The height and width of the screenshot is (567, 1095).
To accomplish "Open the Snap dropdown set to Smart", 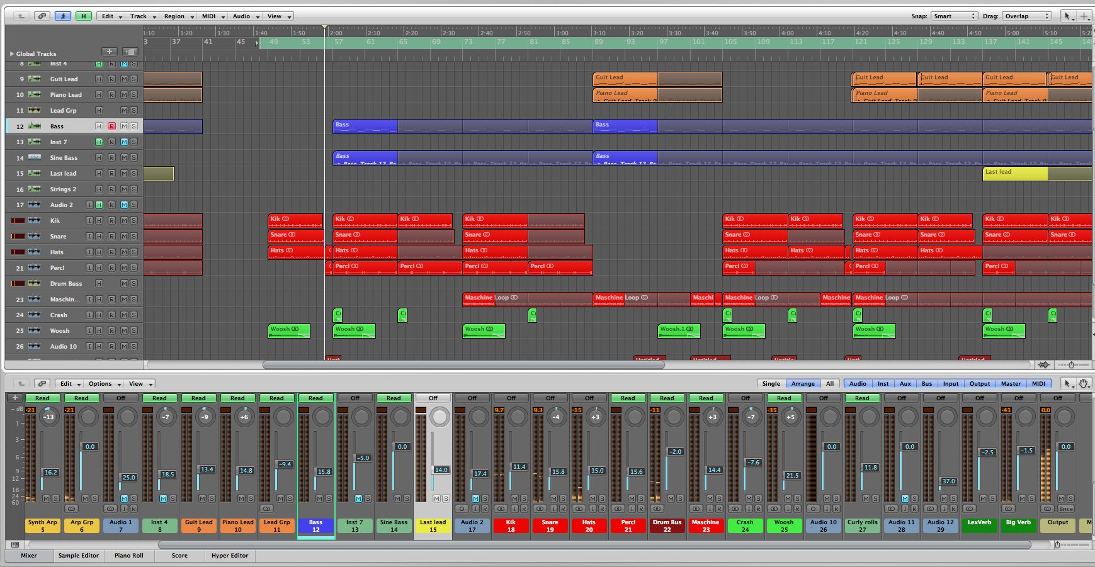I will [954, 16].
